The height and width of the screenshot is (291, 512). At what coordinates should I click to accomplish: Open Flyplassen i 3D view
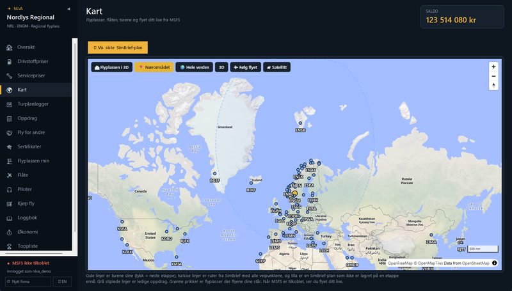[111, 67]
